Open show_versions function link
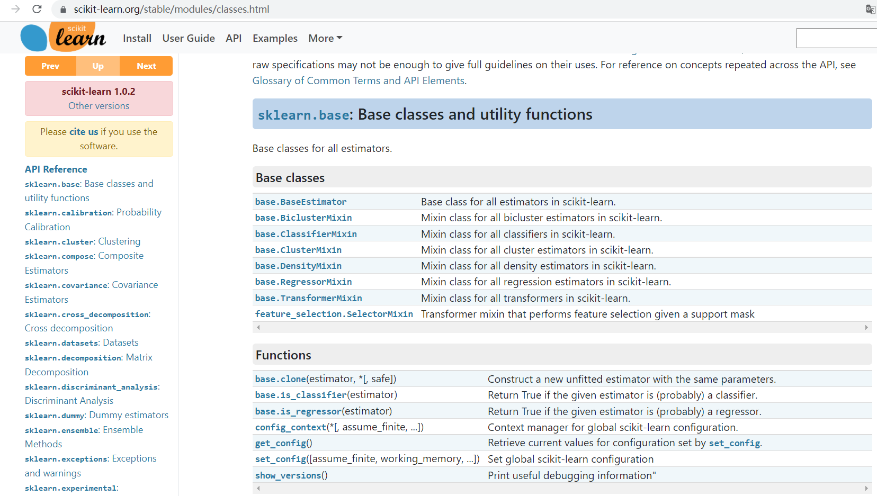Image resolution: width=877 pixels, height=496 pixels. [288, 475]
